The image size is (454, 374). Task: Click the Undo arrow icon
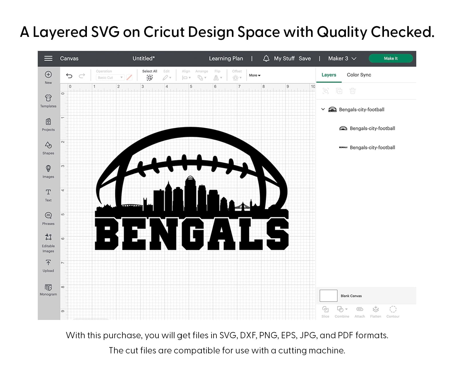coord(69,76)
